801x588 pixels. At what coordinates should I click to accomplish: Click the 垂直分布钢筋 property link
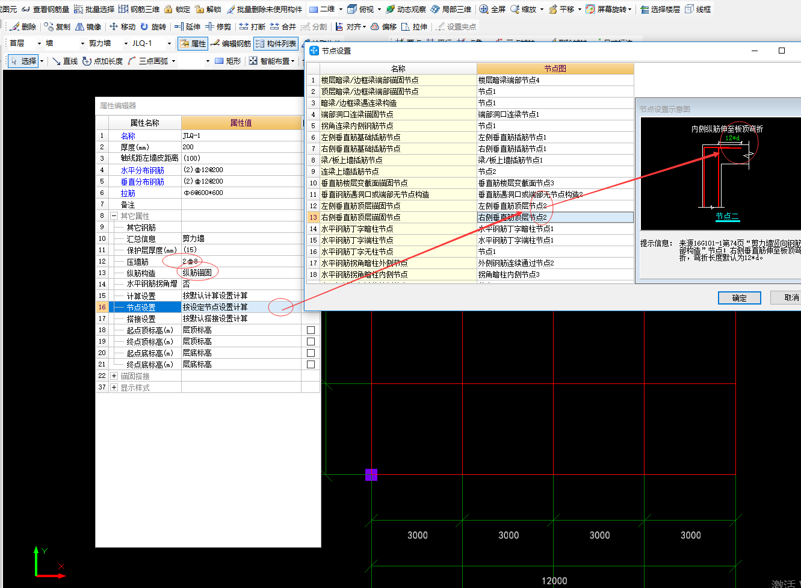click(143, 182)
